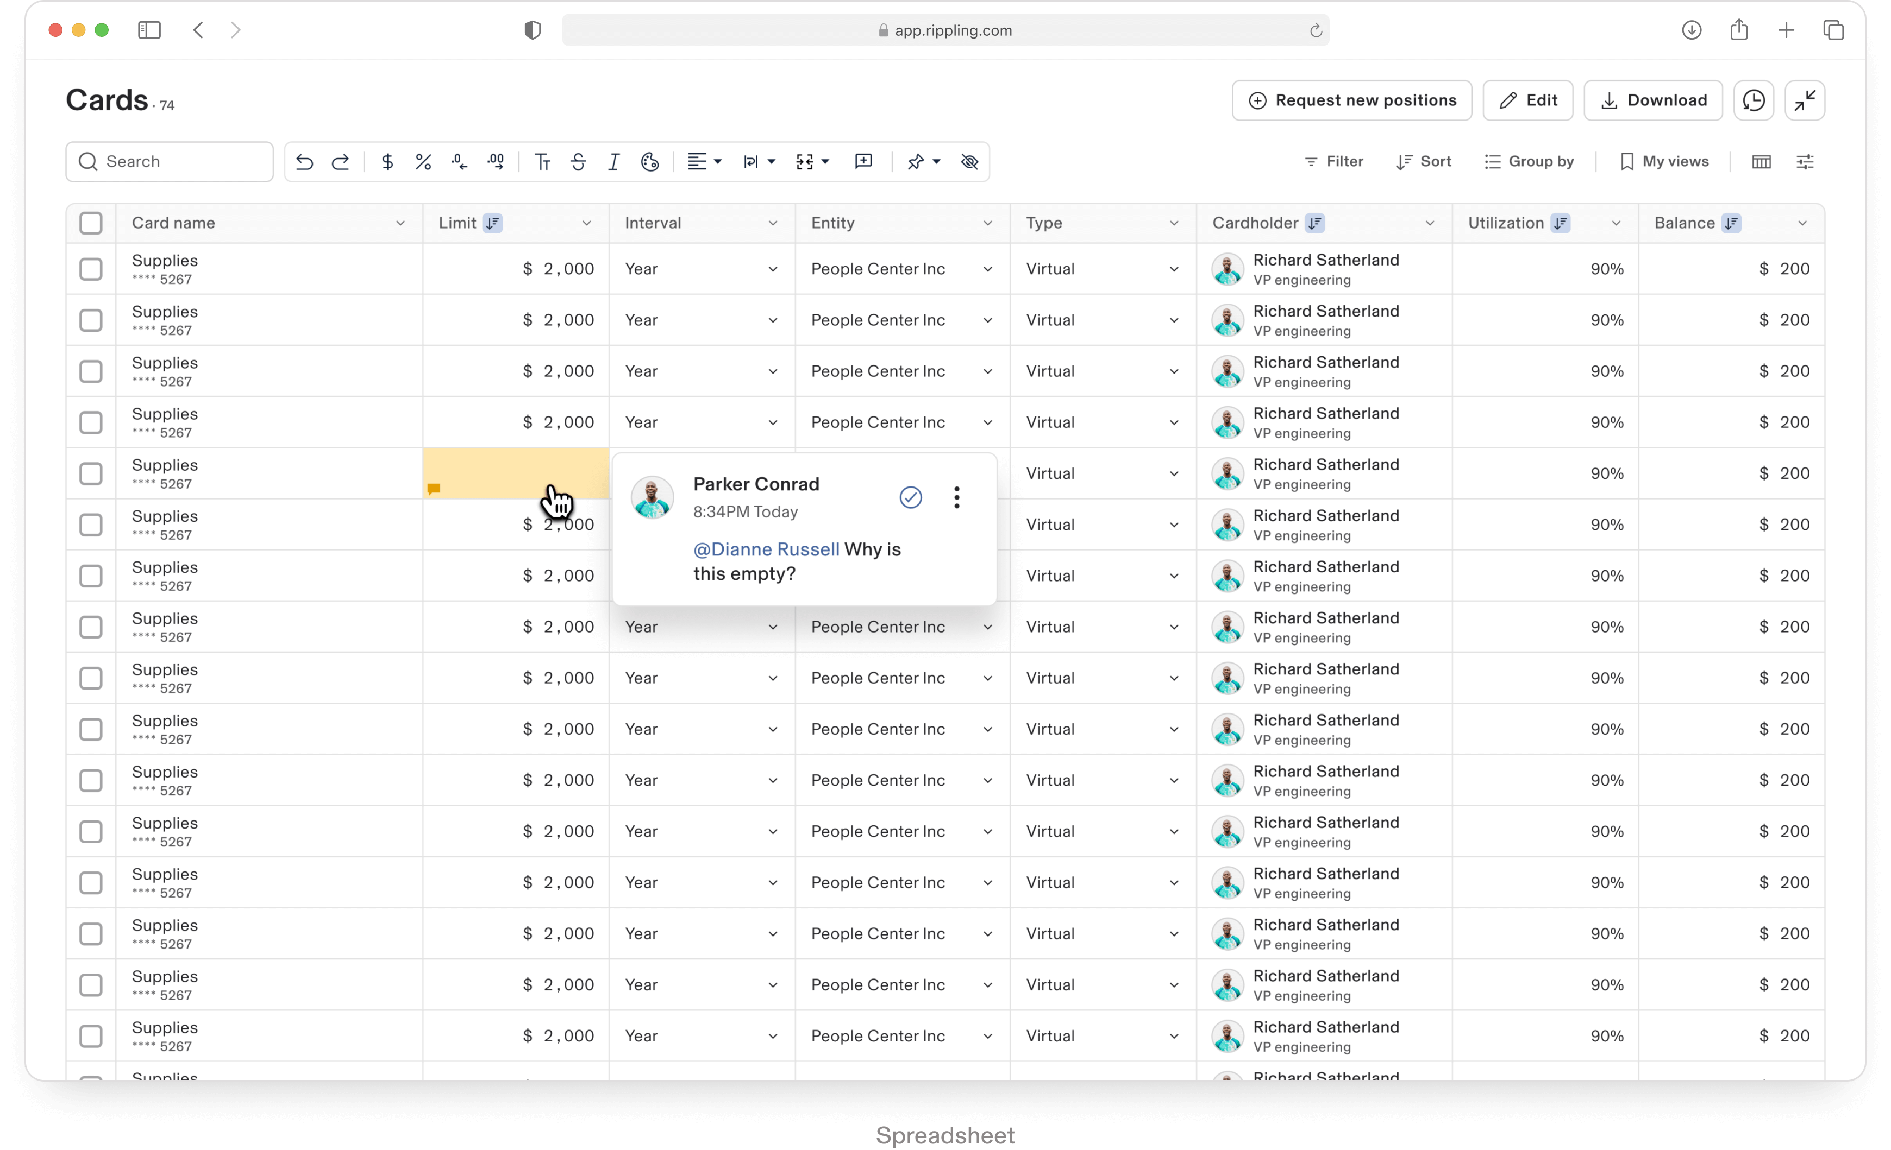Open the Balance column menu chevron
Screen dimensions: 1891x1150
pos(1803,223)
